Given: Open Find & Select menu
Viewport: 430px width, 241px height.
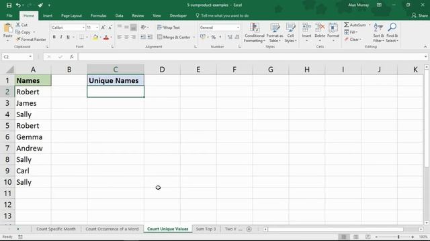Looking at the screenshot, I should tap(392, 33).
